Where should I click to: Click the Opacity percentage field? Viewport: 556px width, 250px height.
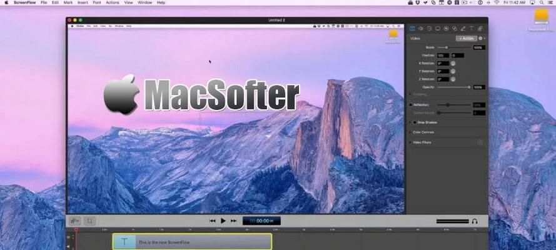pos(479,87)
